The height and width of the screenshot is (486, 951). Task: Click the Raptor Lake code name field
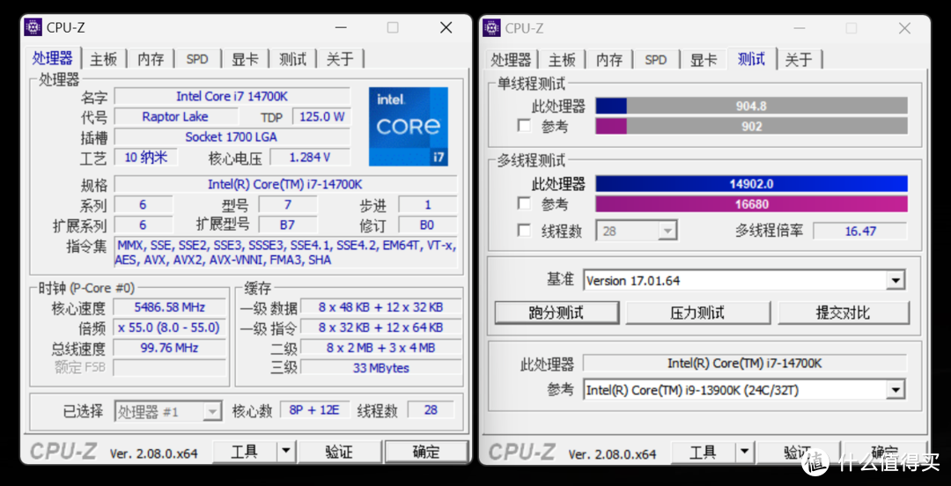(x=174, y=116)
